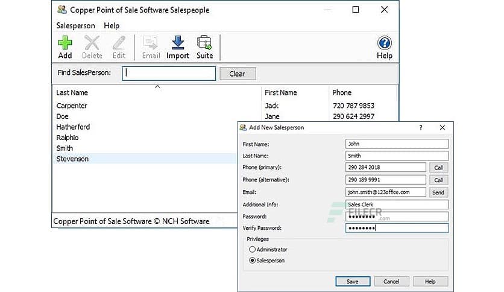Open the Help menu in menu bar

(112, 26)
